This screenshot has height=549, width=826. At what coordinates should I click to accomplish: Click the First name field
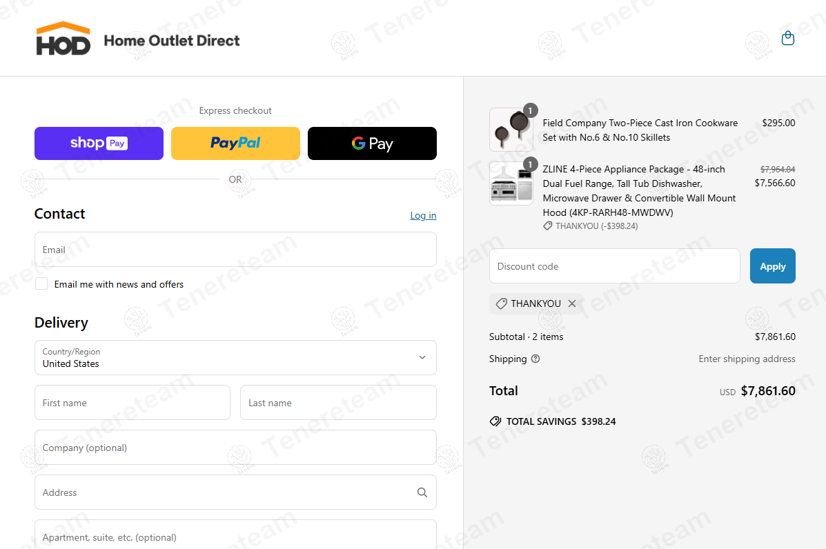pos(132,403)
